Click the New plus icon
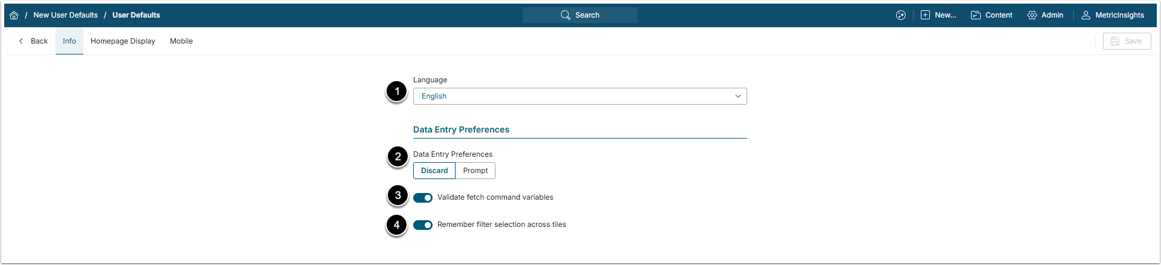The height and width of the screenshot is (265, 1161). pyautogui.click(x=925, y=15)
